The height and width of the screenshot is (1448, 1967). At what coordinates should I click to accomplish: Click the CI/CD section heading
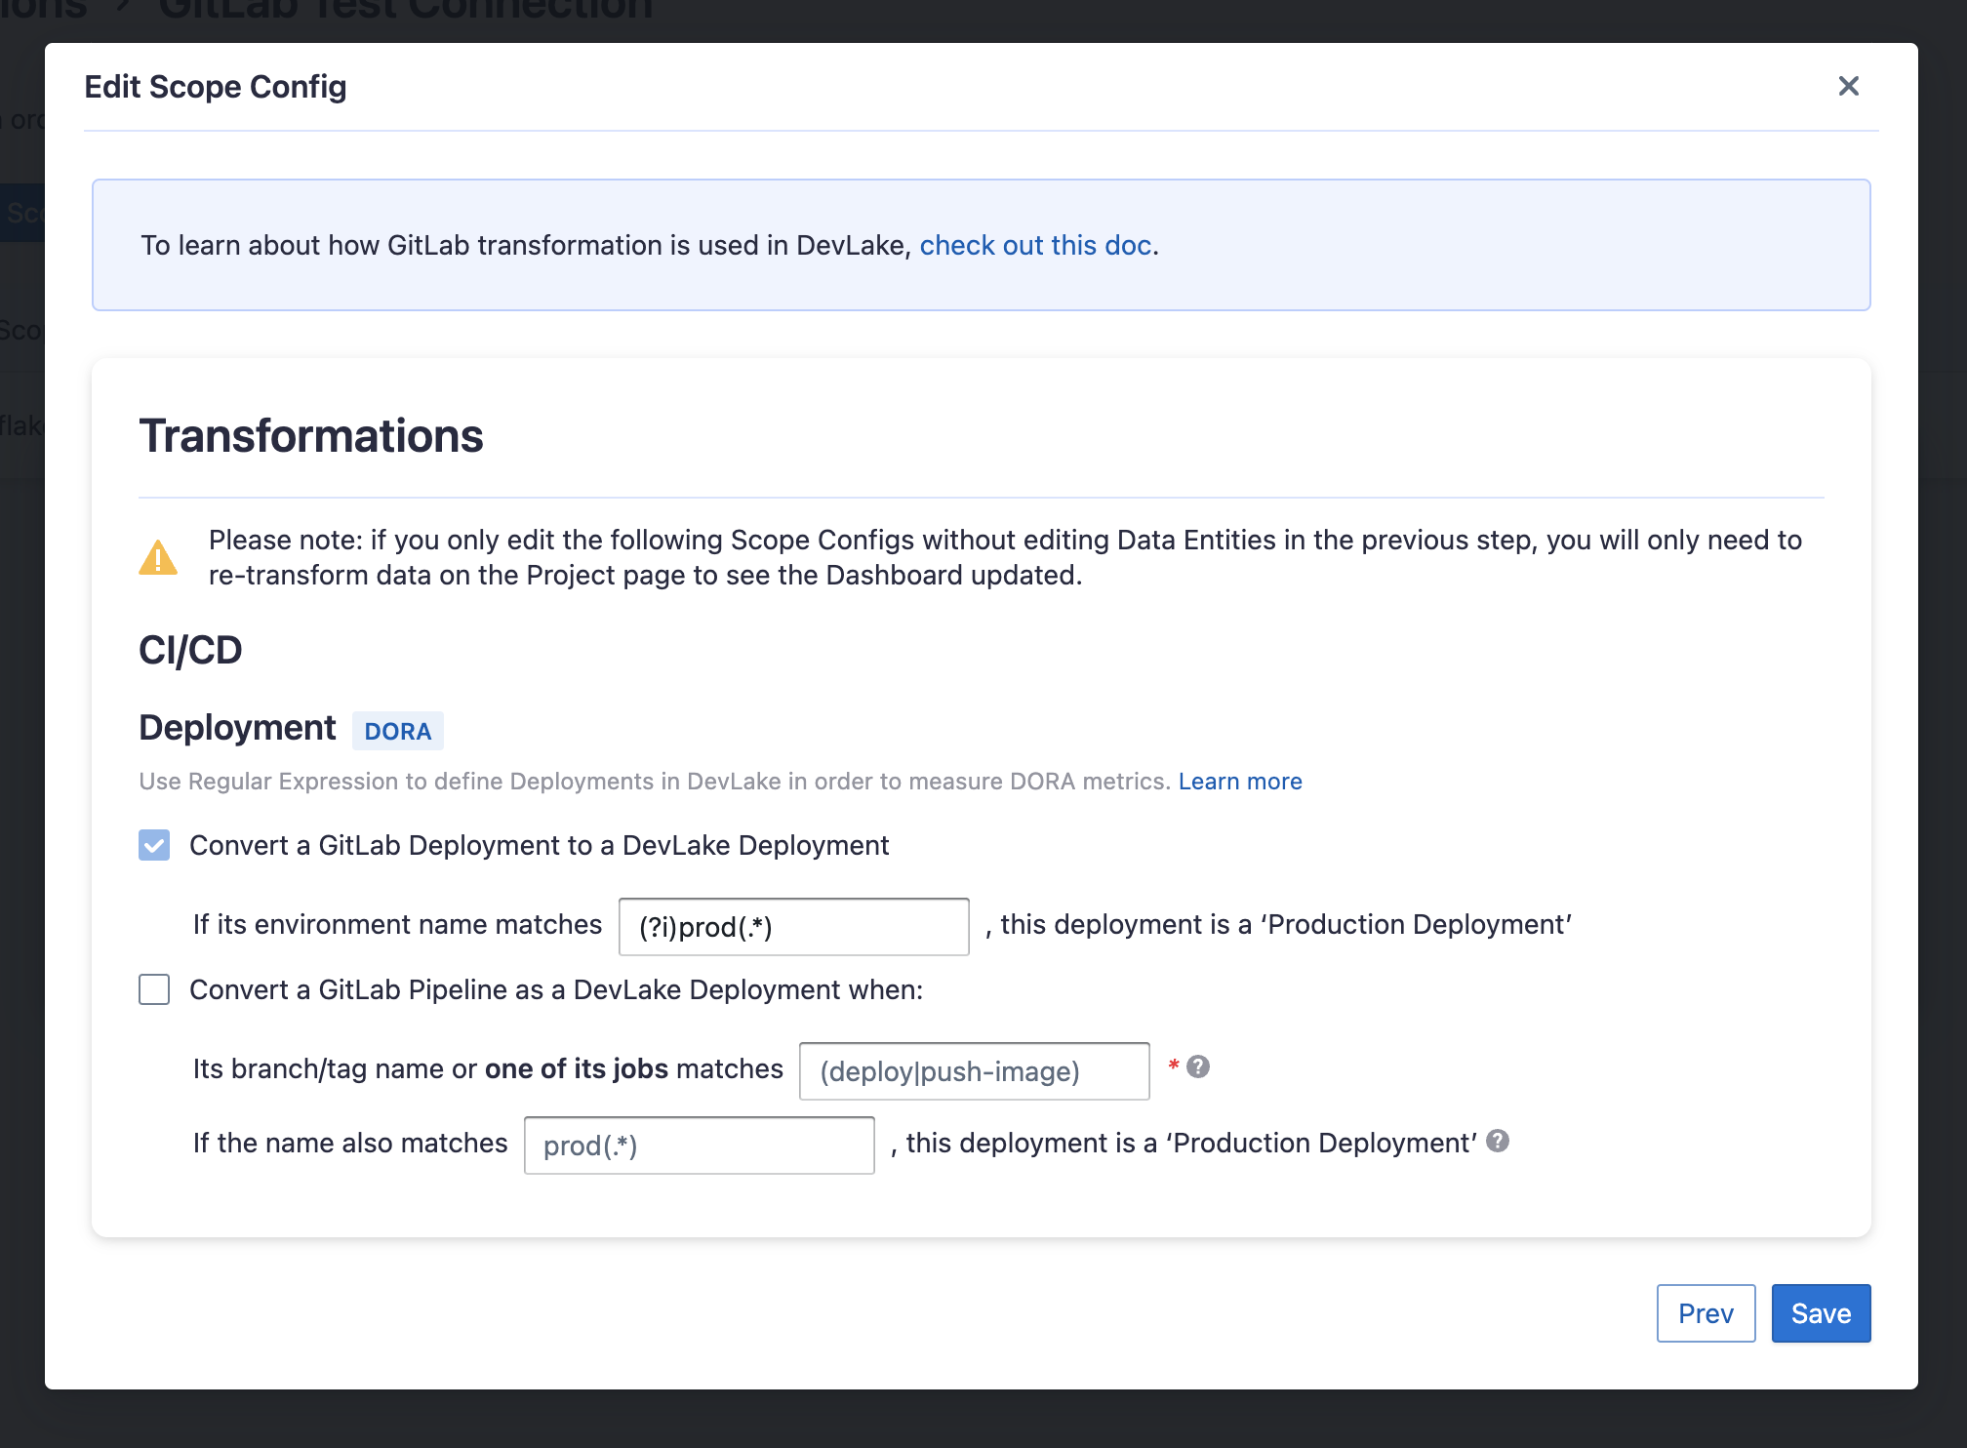[x=190, y=650]
